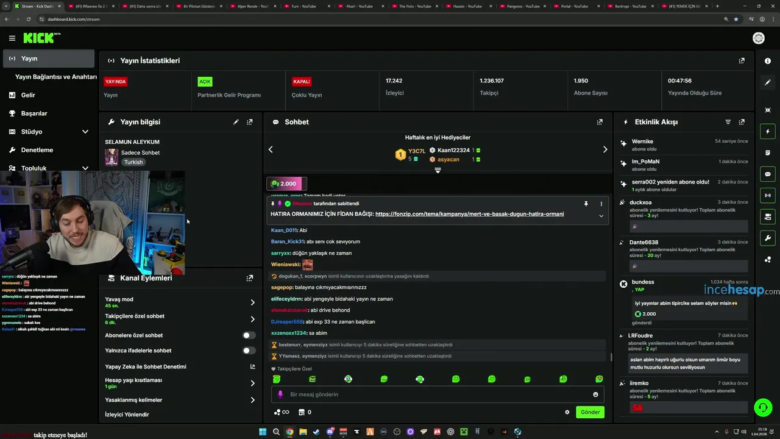The image size is (780, 439).
Task: Open the Windows Start button
Action: click(x=263, y=432)
